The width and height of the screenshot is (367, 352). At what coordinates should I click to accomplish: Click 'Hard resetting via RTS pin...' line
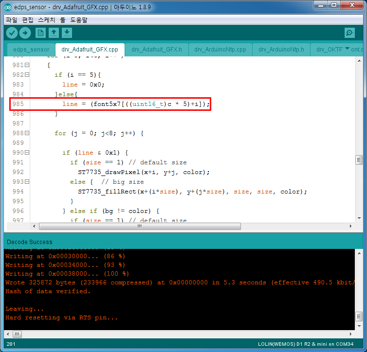click(x=61, y=317)
